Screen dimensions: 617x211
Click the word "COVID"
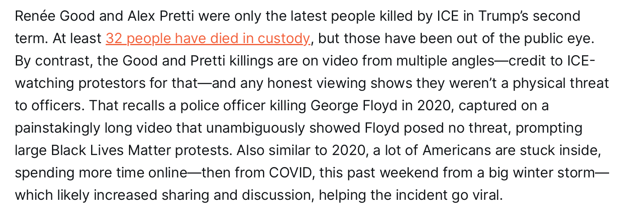tap(290, 172)
